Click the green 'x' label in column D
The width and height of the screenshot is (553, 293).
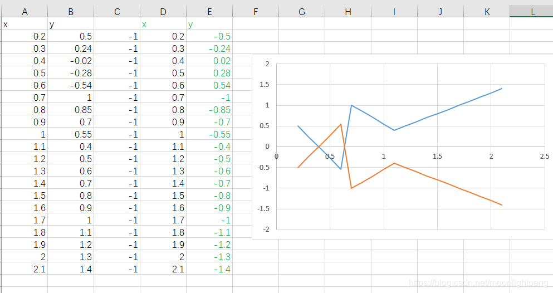point(144,25)
